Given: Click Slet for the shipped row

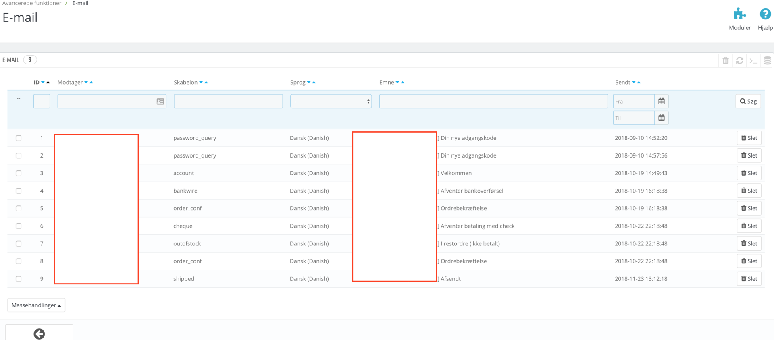Looking at the screenshot, I should pyautogui.click(x=749, y=279).
